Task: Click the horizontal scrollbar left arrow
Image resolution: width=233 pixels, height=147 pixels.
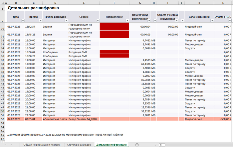Action: point(160,145)
